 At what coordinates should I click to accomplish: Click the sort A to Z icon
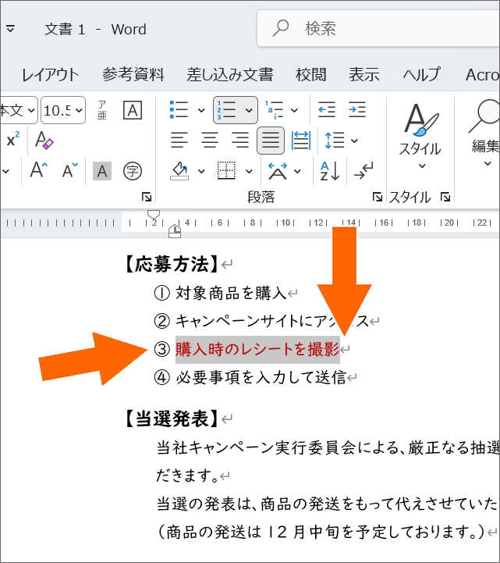tap(330, 171)
